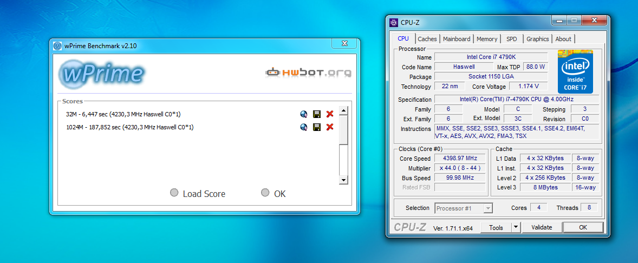Click the Core Speed value 4398.97 MHz
This screenshot has height=263, width=638.
(x=460, y=158)
